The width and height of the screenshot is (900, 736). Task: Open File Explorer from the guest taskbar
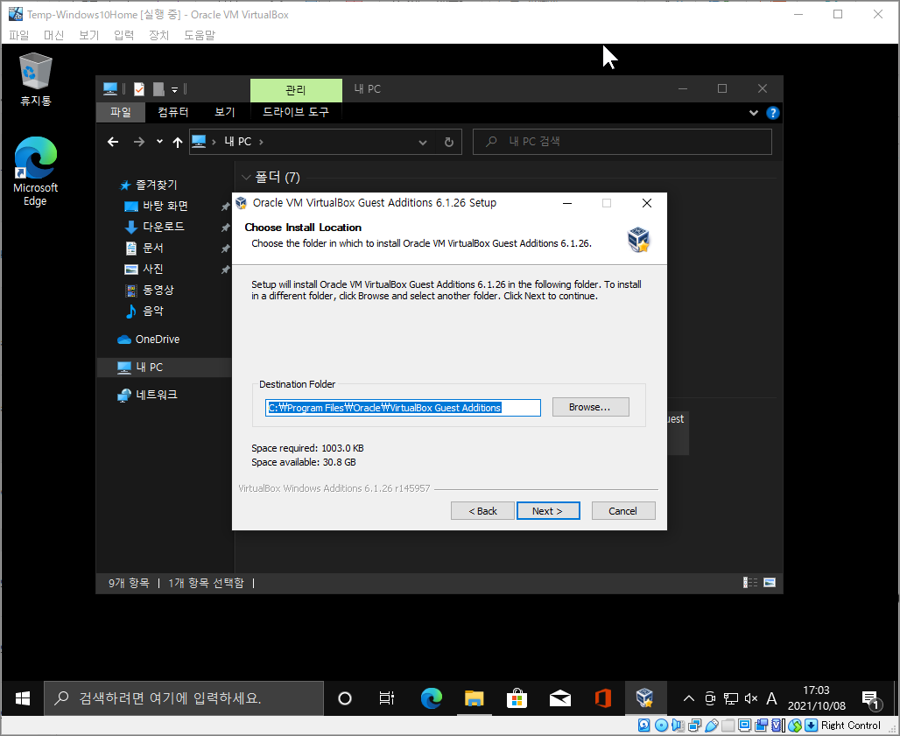475,698
